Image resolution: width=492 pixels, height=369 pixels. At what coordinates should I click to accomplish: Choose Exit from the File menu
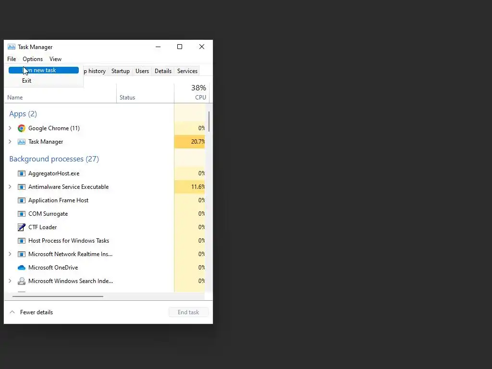pos(44,81)
